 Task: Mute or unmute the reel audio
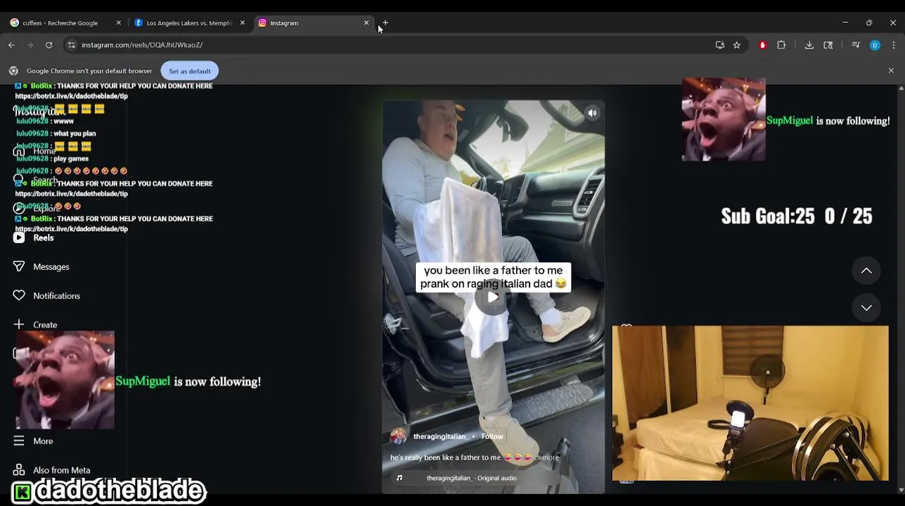[x=592, y=112]
